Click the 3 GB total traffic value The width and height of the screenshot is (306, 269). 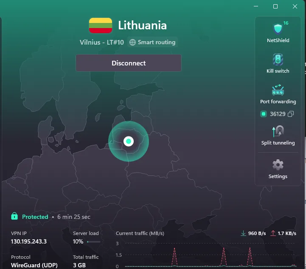(79, 265)
